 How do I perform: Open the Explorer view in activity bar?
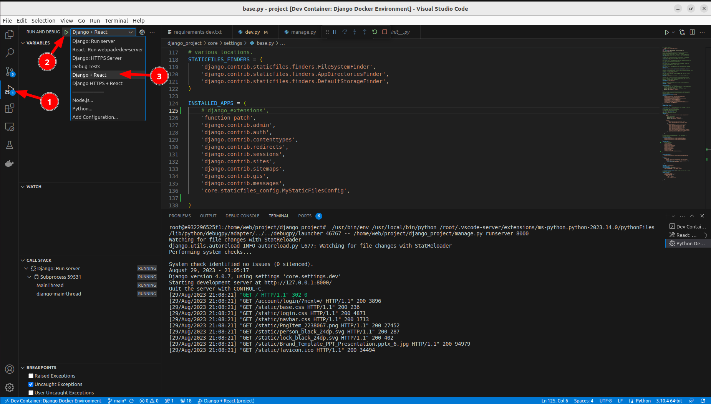point(10,34)
